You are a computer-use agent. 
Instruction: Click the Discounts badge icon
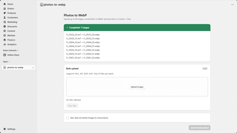5,26
